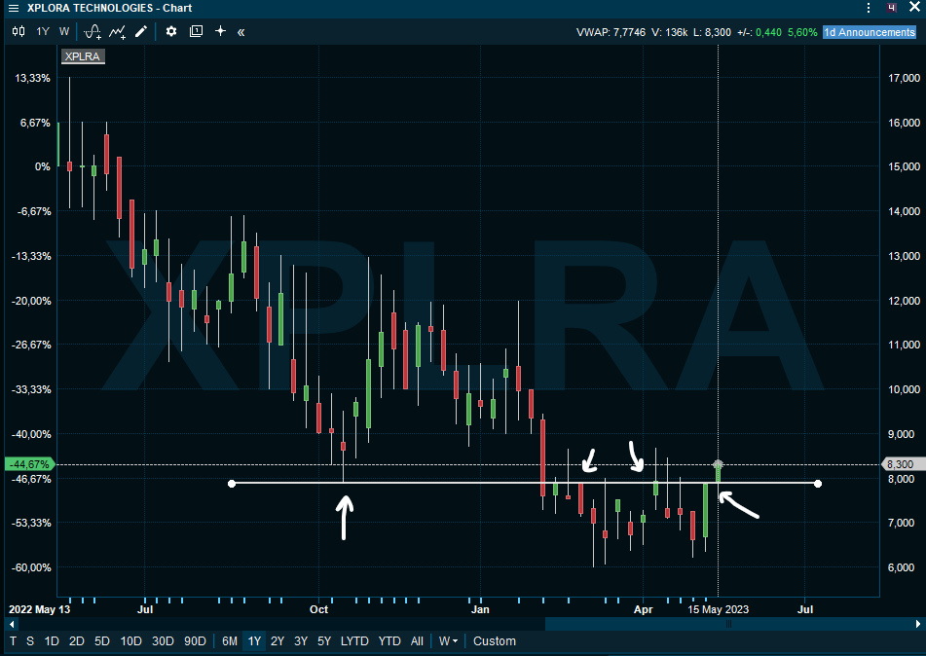Screen dimensions: 926x656
Task: Click the -44,67% green percent tag
Action: [x=29, y=464]
